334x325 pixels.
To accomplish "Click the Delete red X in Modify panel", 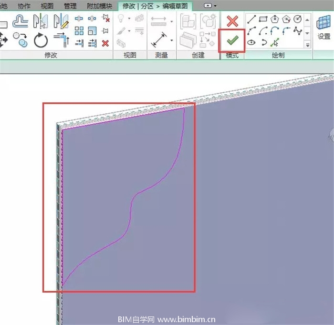I will (x=105, y=43).
